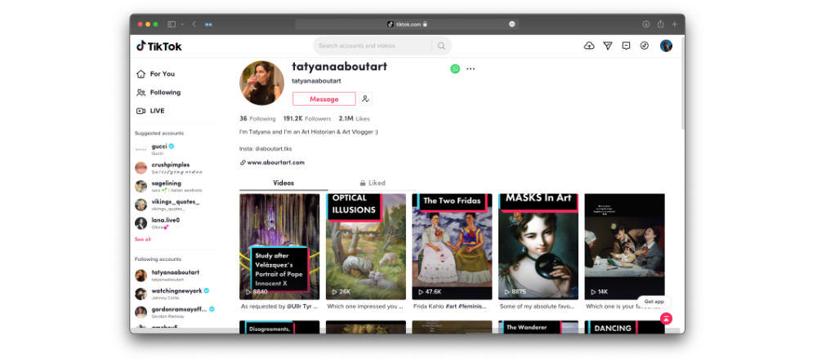Open the user avatar menu in header
The height and width of the screenshot is (362, 817).
666,46
